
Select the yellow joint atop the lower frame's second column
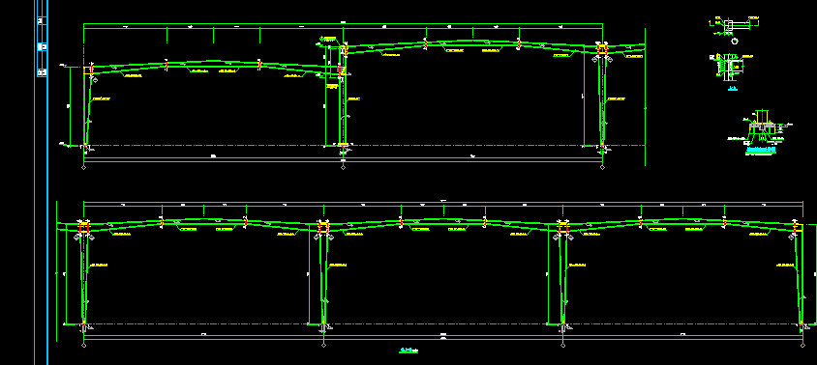click(323, 228)
